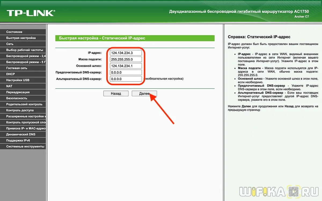Open Беспроводной режим - 5 section
Screen dimensions: 322x201
[23, 62]
